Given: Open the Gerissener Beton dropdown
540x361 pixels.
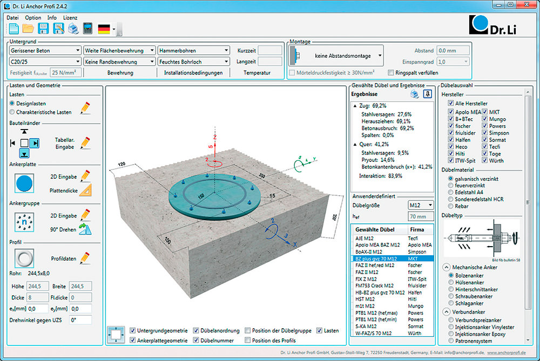Looking at the screenshot, I should click(x=45, y=51).
